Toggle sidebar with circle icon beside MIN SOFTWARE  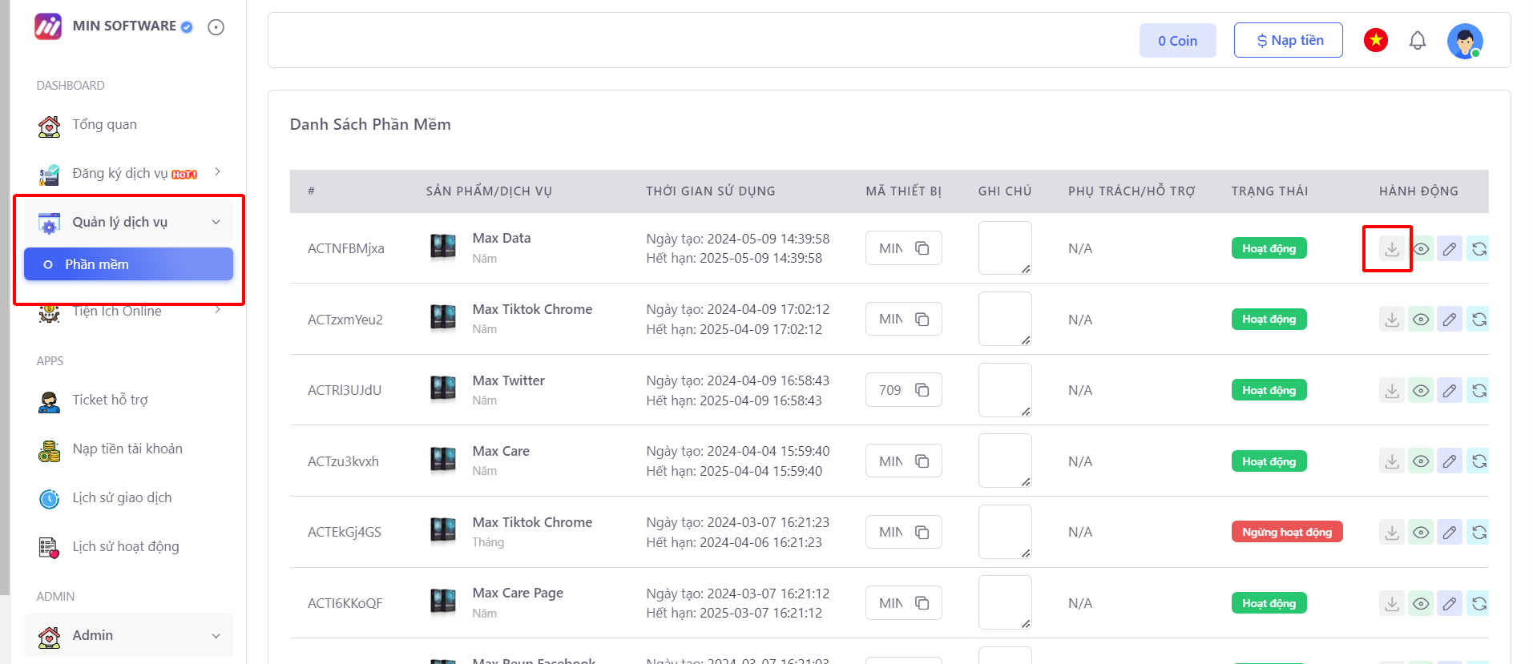click(216, 27)
